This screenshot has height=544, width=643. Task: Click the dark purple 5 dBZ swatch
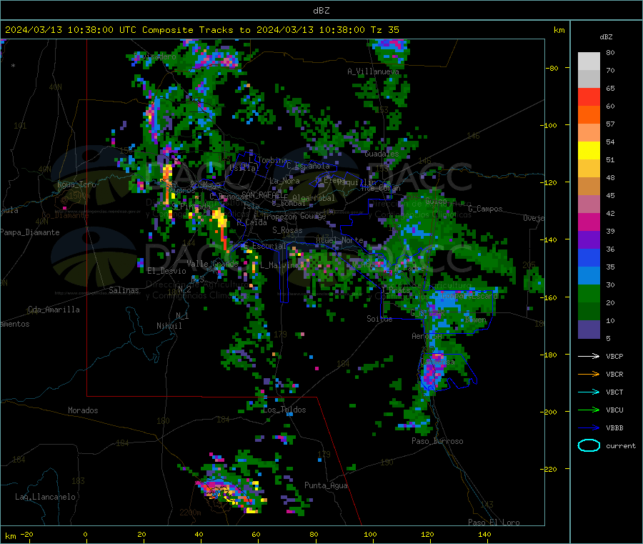coord(589,330)
